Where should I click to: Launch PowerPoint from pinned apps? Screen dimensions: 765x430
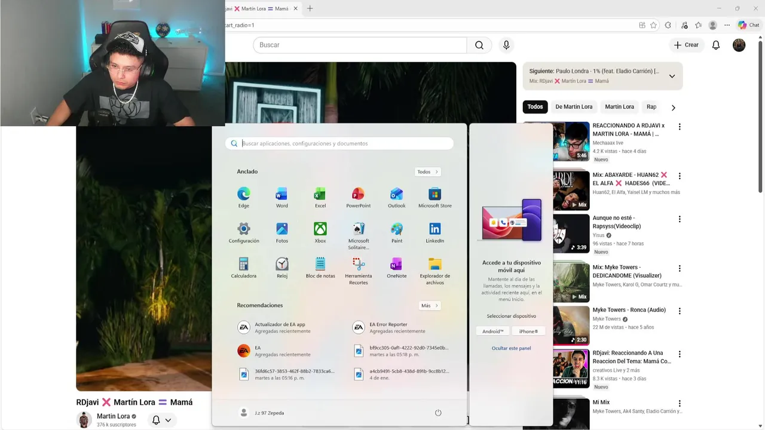click(x=359, y=198)
